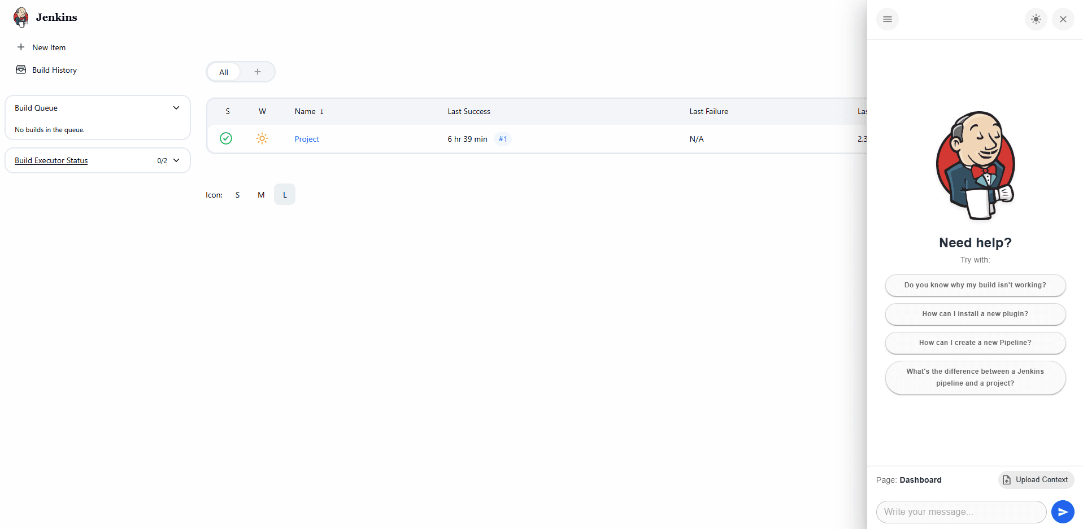Sort by Last Success column header
The width and height of the screenshot is (1083, 529).
click(x=469, y=111)
